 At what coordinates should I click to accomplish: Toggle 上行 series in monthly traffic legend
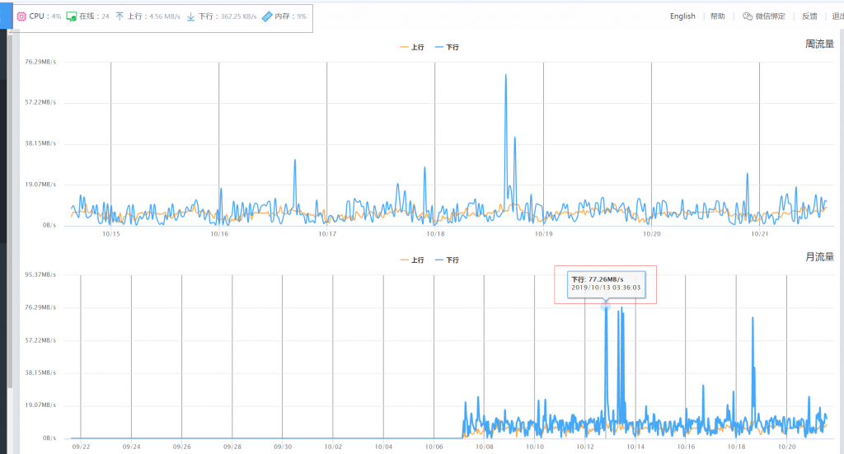coord(412,260)
